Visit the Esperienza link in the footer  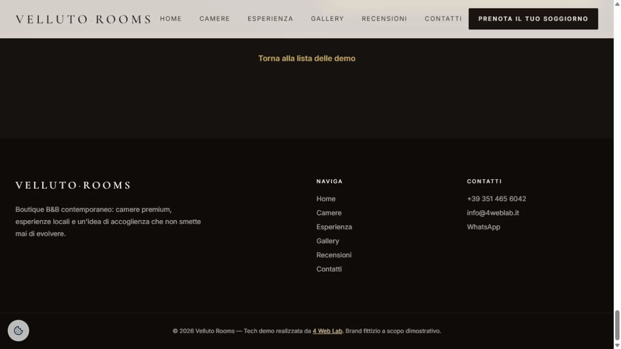coord(334,227)
